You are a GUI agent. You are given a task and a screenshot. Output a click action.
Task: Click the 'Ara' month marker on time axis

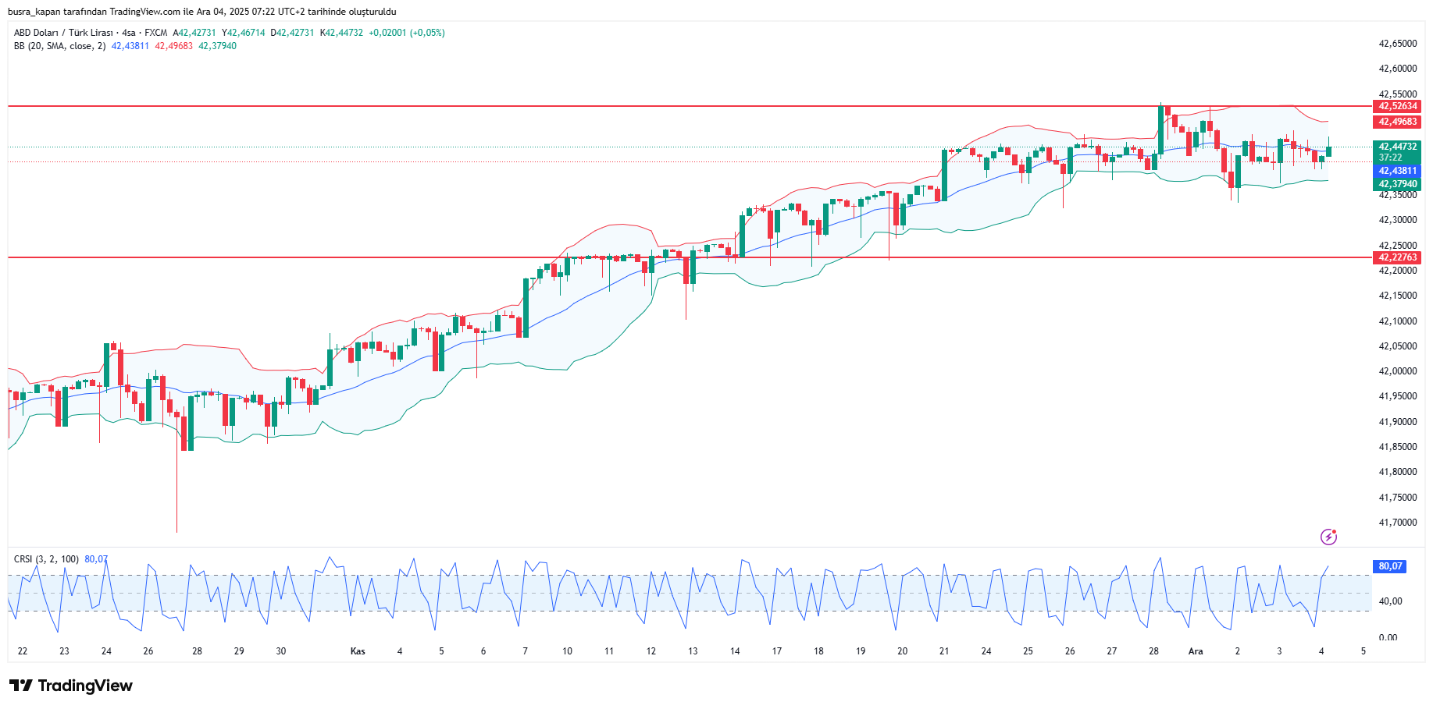1195,651
